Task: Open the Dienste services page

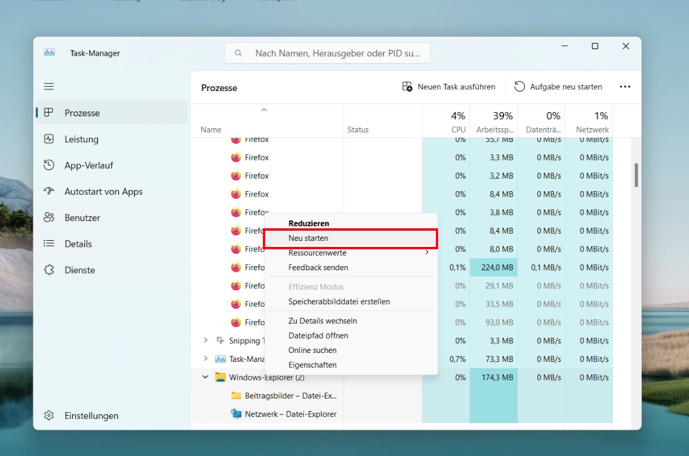Action: [80, 270]
